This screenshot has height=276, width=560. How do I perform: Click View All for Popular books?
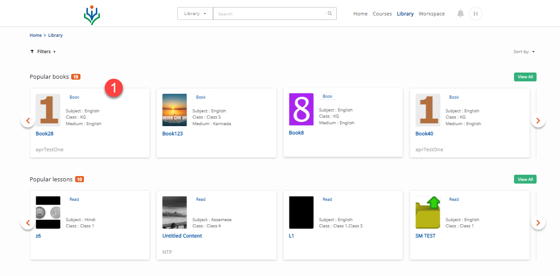pyautogui.click(x=525, y=77)
